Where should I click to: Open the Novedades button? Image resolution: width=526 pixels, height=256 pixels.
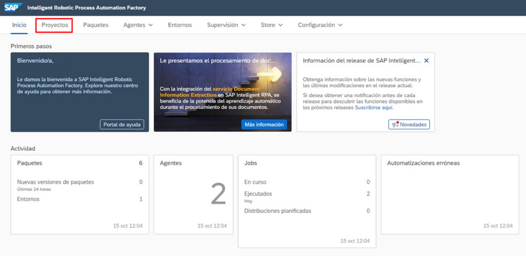point(409,125)
